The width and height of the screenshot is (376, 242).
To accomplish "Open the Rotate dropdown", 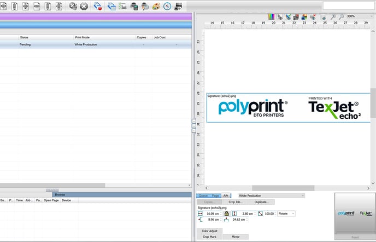I will (x=286, y=214).
